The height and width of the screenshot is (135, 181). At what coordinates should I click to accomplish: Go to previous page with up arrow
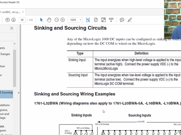[x=8, y=20]
